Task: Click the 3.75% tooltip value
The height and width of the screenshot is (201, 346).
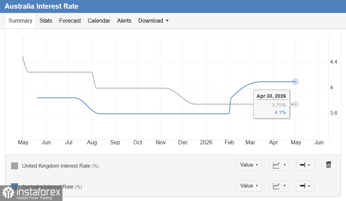Action: [x=279, y=105]
